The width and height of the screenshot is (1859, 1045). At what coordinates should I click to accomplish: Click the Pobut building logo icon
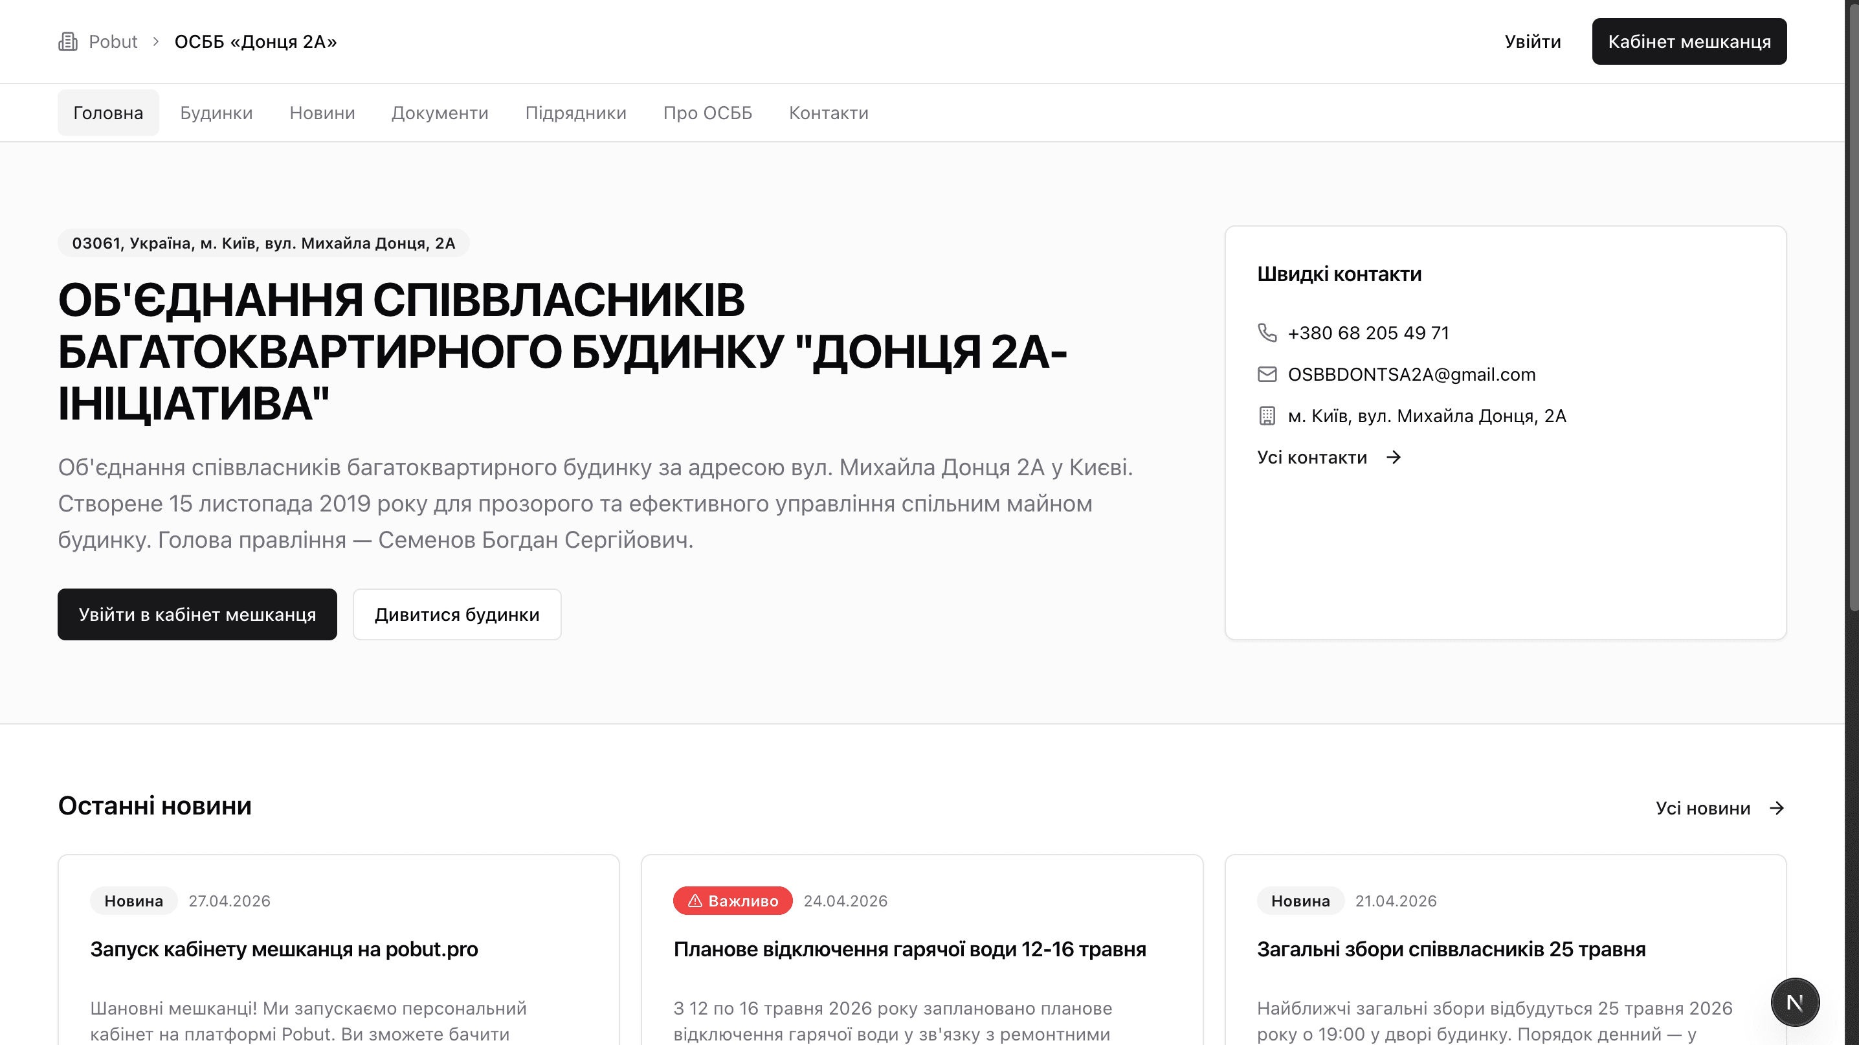tap(68, 42)
